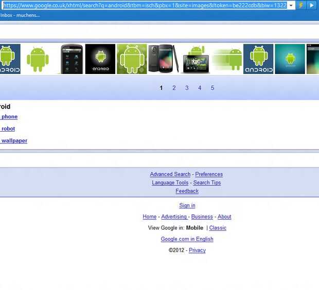Viewport: 319px width, 290px height.
Task: Go to results page 3
Action: (x=187, y=88)
